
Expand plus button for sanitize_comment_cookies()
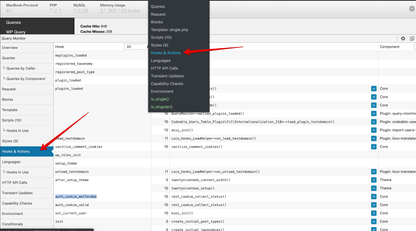tap(374, 147)
